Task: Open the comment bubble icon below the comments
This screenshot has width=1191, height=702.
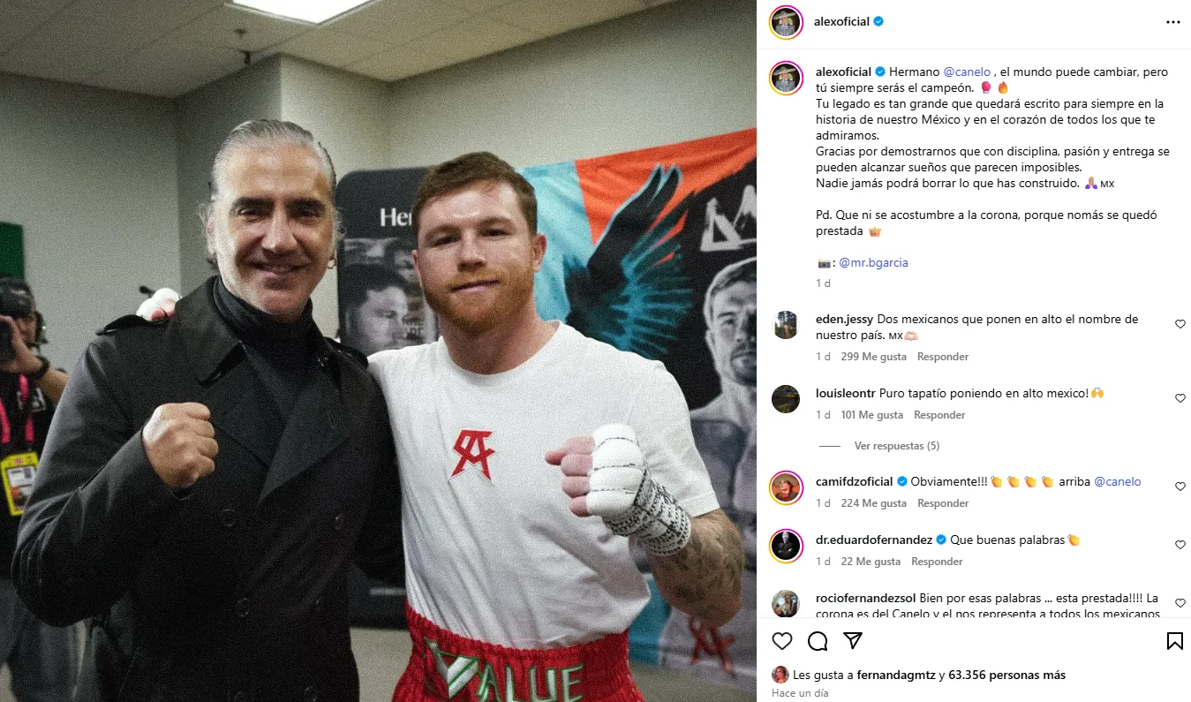Action: coord(818,641)
